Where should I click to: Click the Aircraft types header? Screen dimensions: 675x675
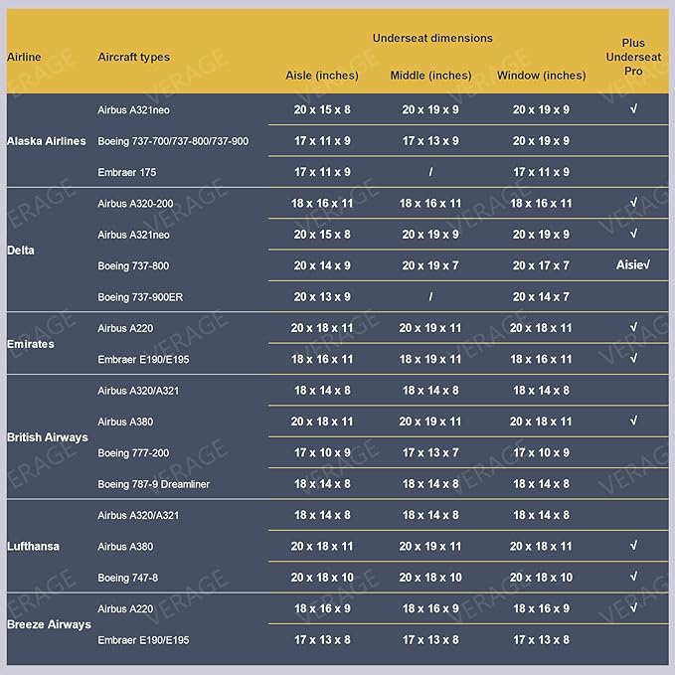133,57
